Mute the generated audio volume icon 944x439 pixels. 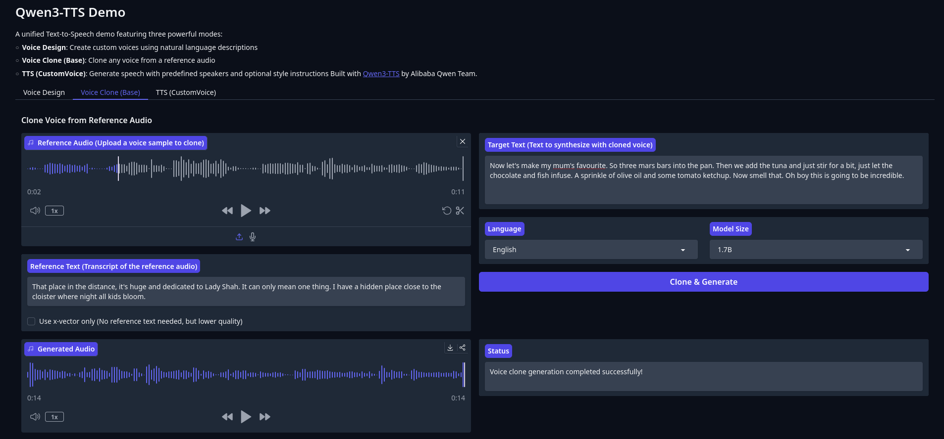(x=35, y=417)
